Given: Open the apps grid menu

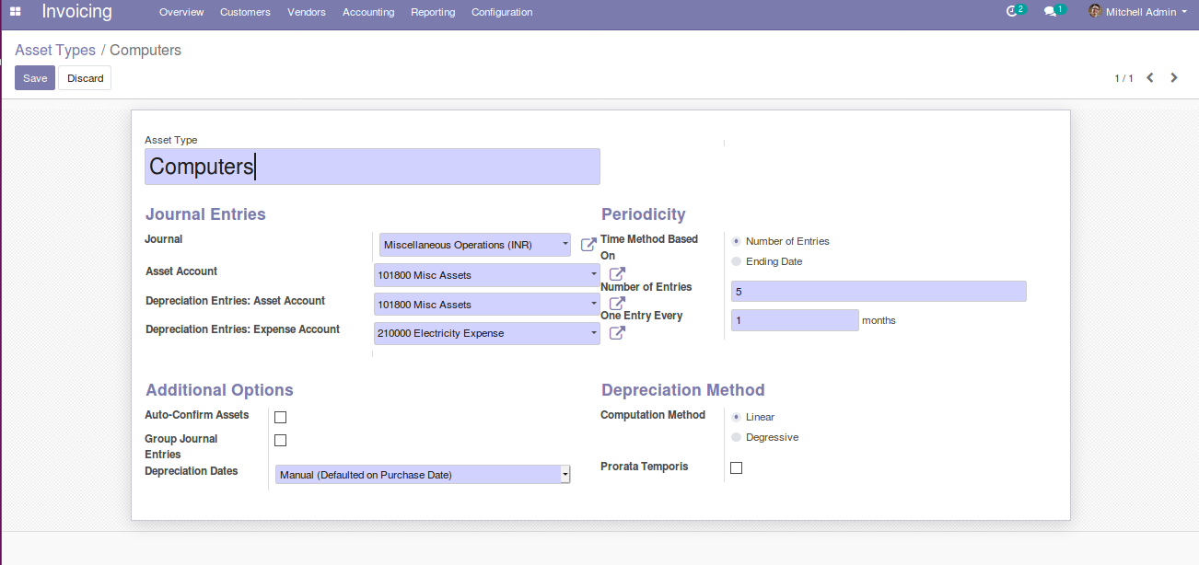Looking at the screenshot, I should click(16, 12).
